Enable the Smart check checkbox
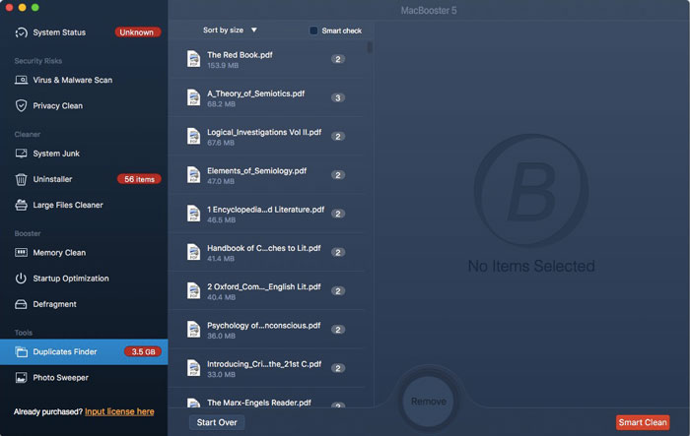690x436 pixels. tap(313, 31)
